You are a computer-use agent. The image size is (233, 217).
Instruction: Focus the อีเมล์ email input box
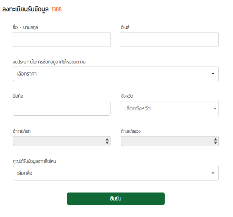169,39
